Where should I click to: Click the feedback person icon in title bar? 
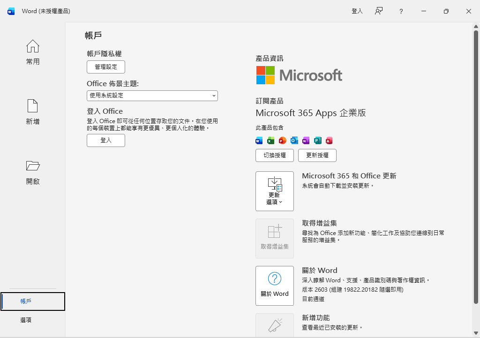(x=379, y=11)
